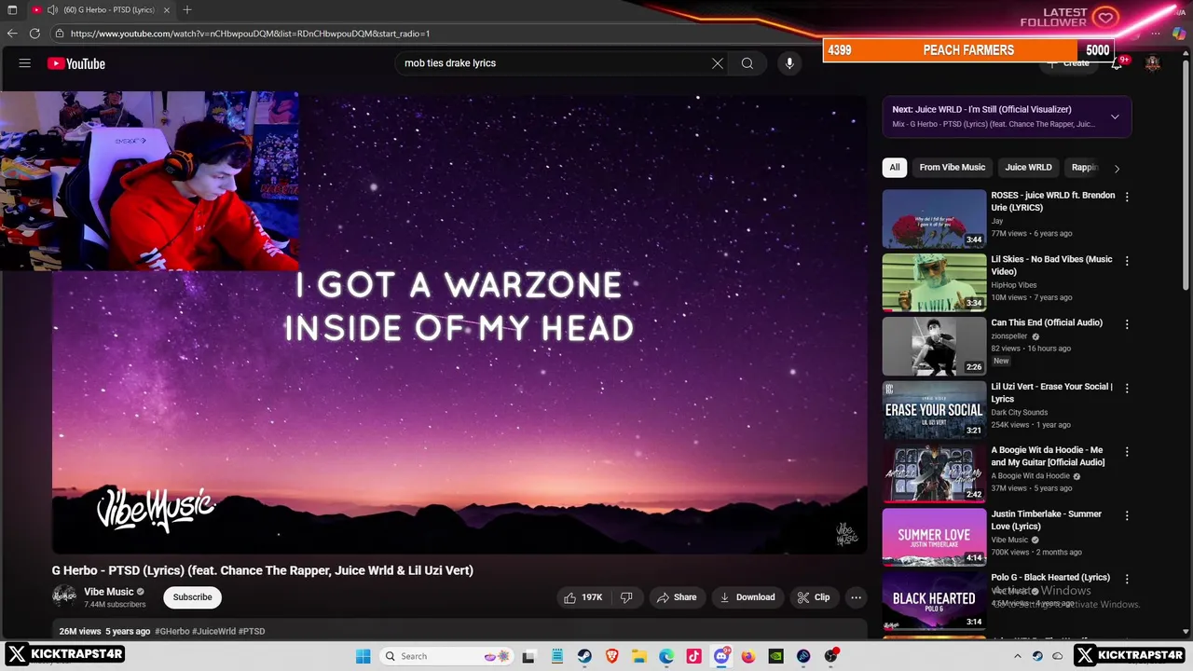Go back with the browser back arrow
The height and width of the screenshot is (671, 1193).
tap(12, 34)
